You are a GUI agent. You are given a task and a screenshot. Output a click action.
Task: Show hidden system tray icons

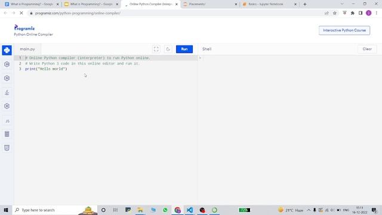point(309,210)
